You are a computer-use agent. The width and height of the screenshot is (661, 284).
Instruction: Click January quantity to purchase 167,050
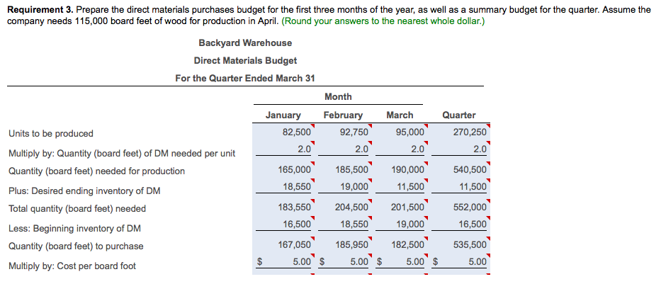click(x=295, y=244)
